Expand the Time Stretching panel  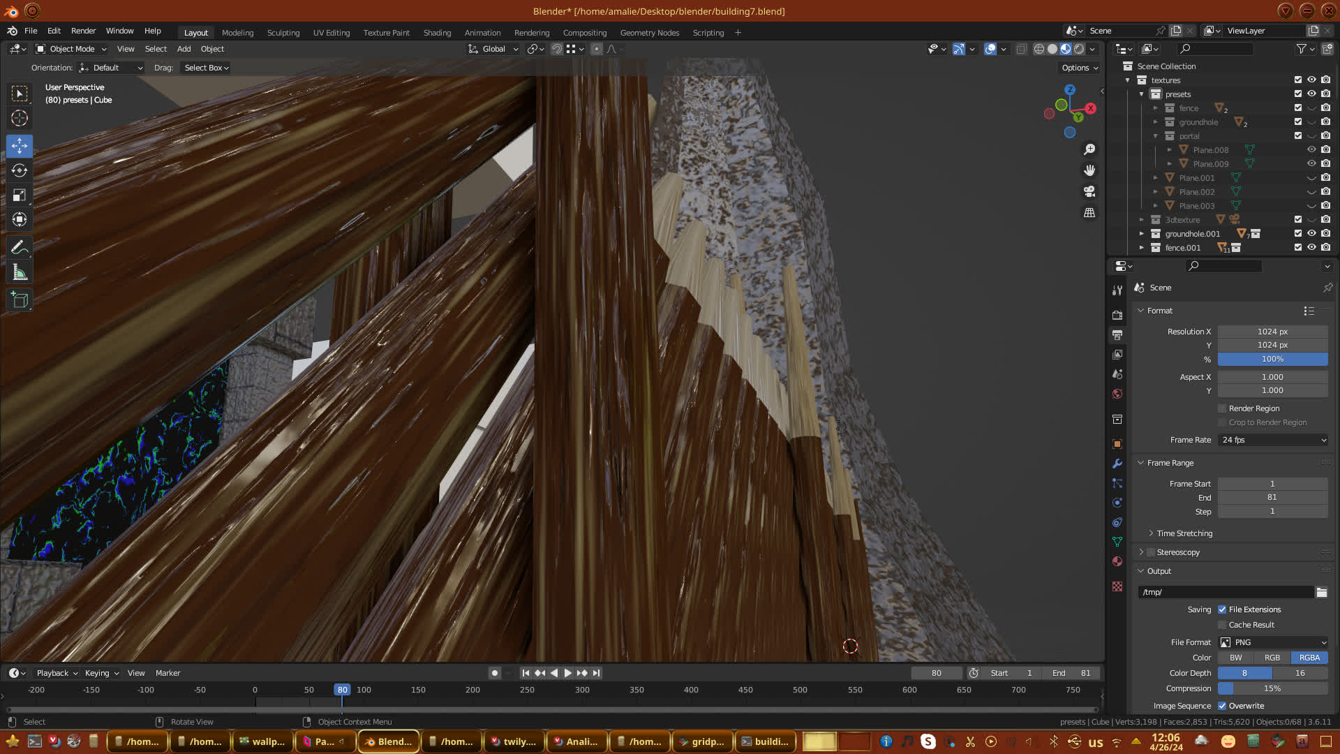[x=1184, y=533]
